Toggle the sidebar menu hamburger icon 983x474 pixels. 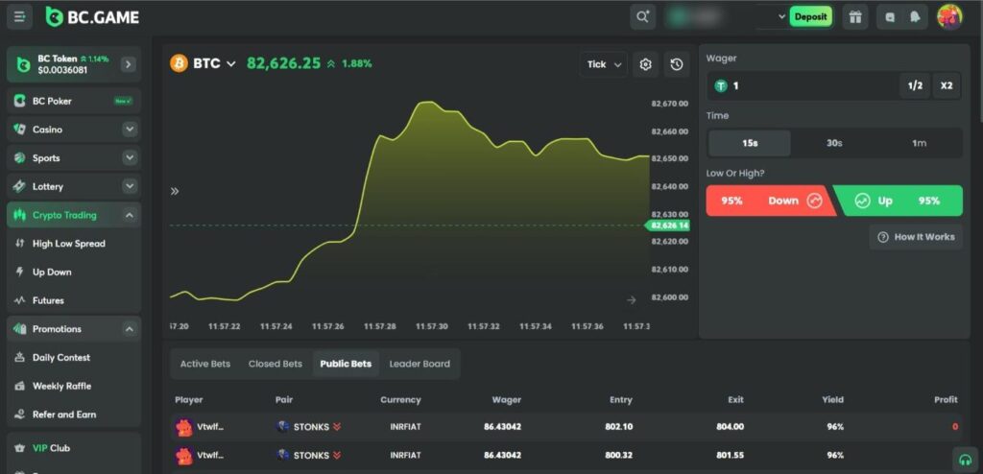[x=20, y=16]
